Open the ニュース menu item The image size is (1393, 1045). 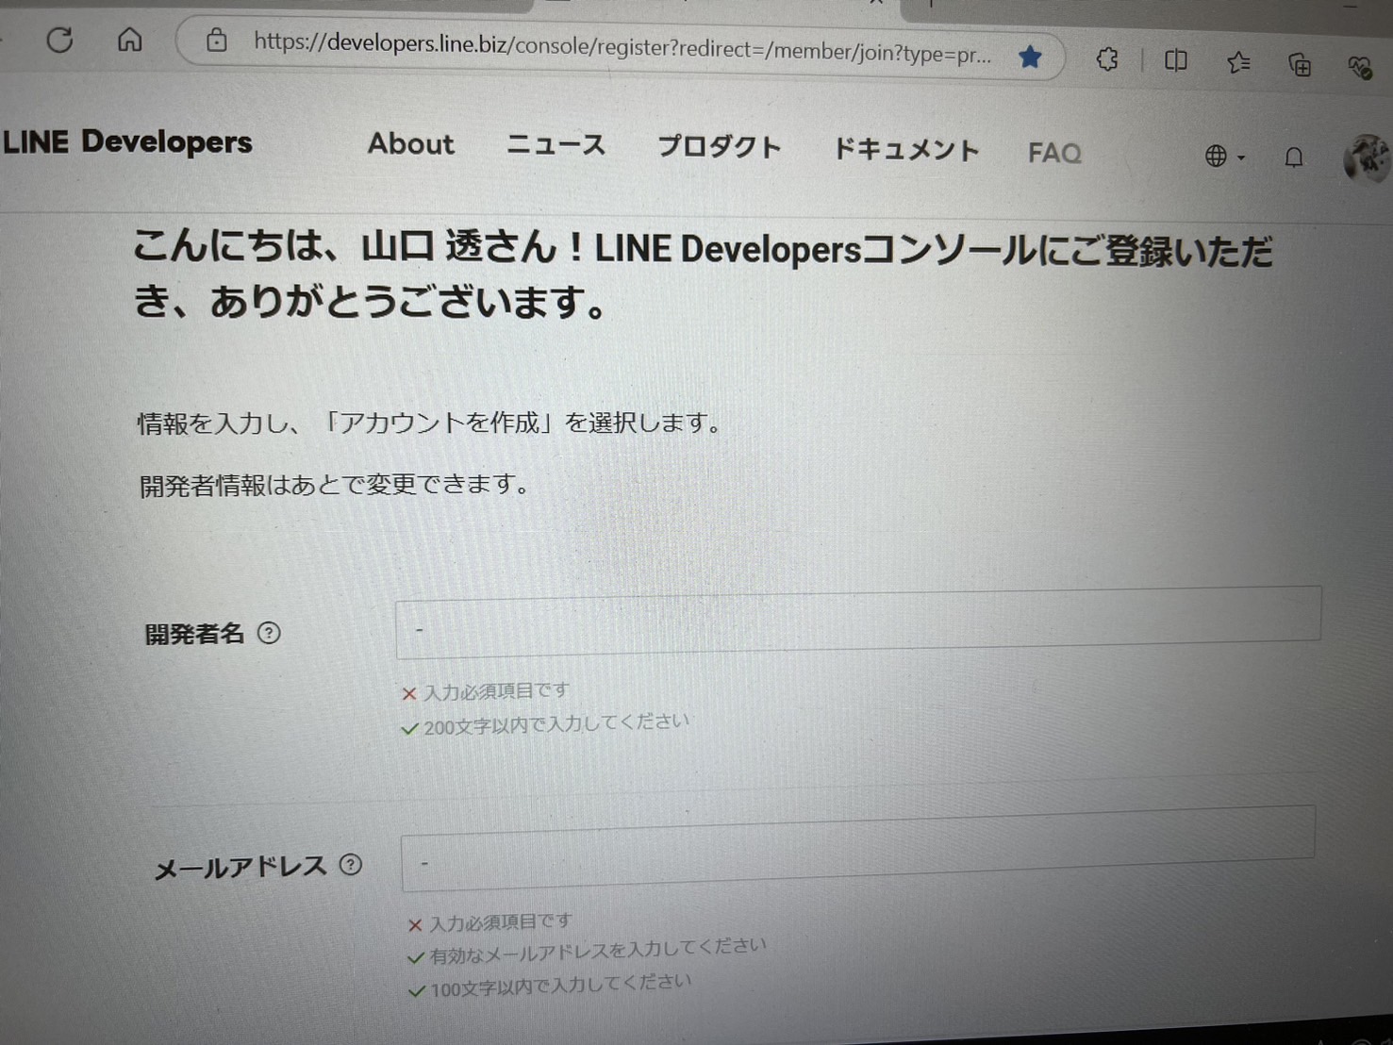pyautogui.click(x=556, y=145)
